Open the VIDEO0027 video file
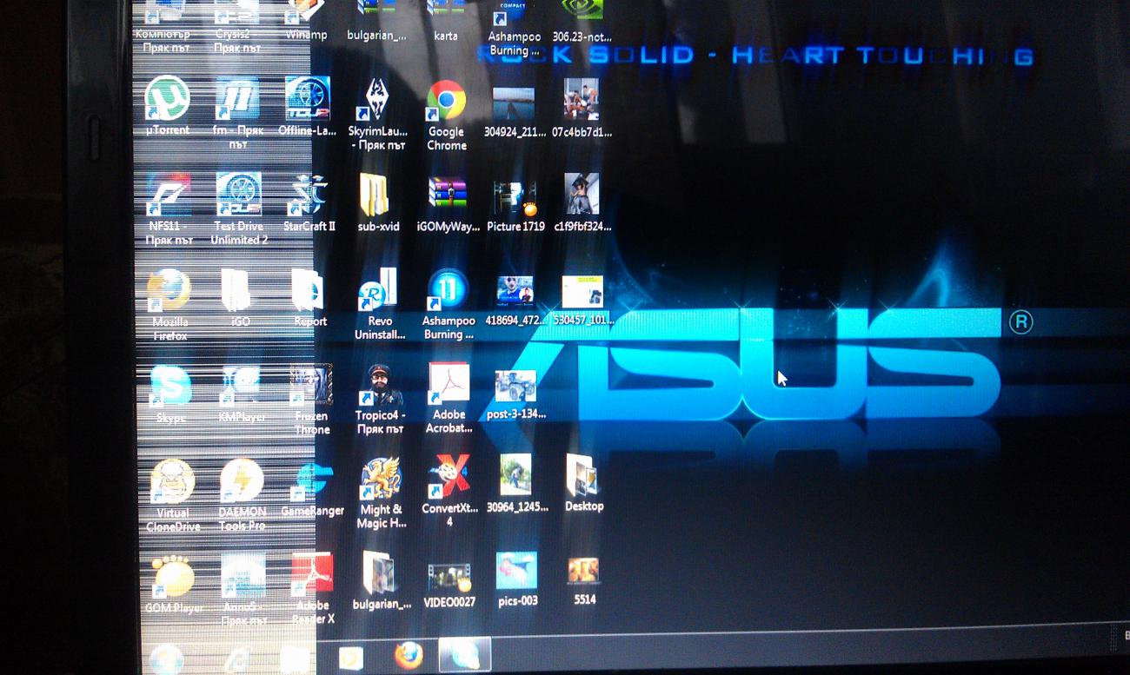Image resolution: width=1130 pixels, height=675 pixels. pos(449,575)
